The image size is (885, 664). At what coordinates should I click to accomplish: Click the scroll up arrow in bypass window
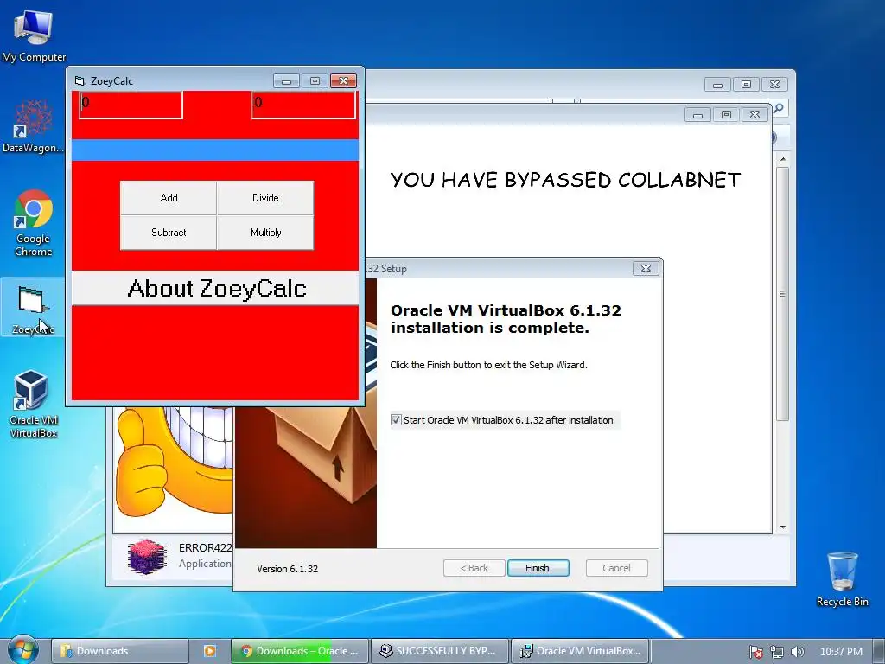click(x=783, y=159)
